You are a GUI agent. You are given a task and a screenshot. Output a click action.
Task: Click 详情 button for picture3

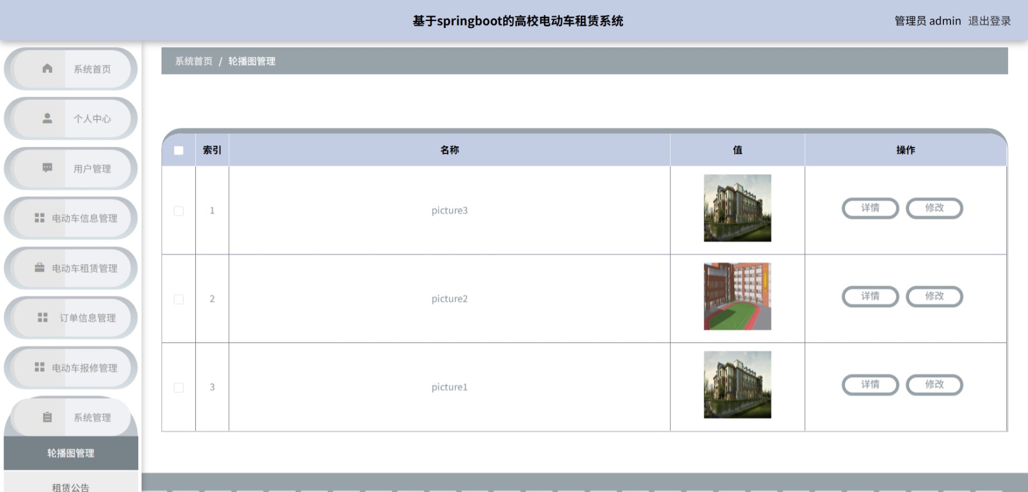click(x=870, y=208)
